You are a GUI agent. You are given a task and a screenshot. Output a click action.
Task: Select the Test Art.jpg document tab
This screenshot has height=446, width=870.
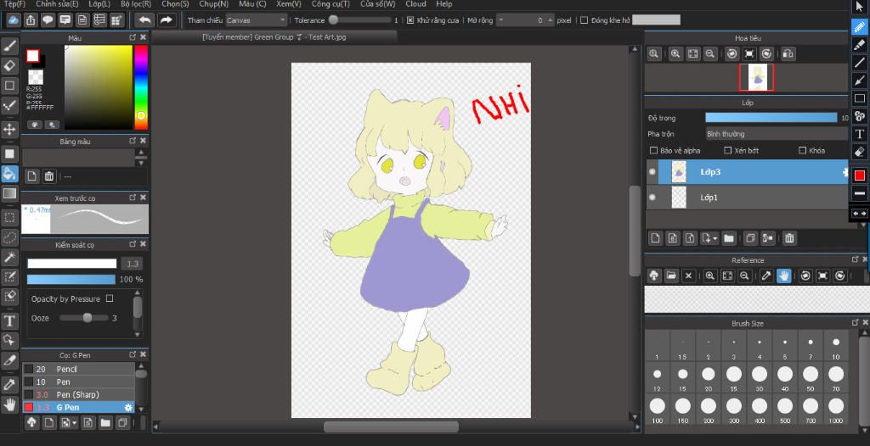274,37
